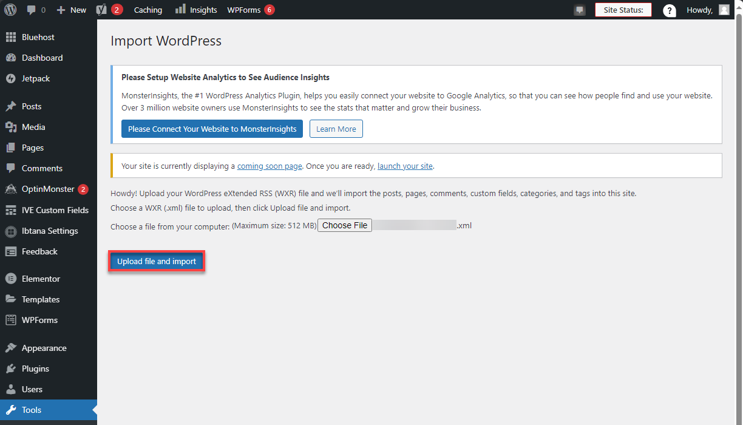Expand the Tools menu
This screenshot has height=425, width=743.
pyautogui.click(x=29, y=409)
